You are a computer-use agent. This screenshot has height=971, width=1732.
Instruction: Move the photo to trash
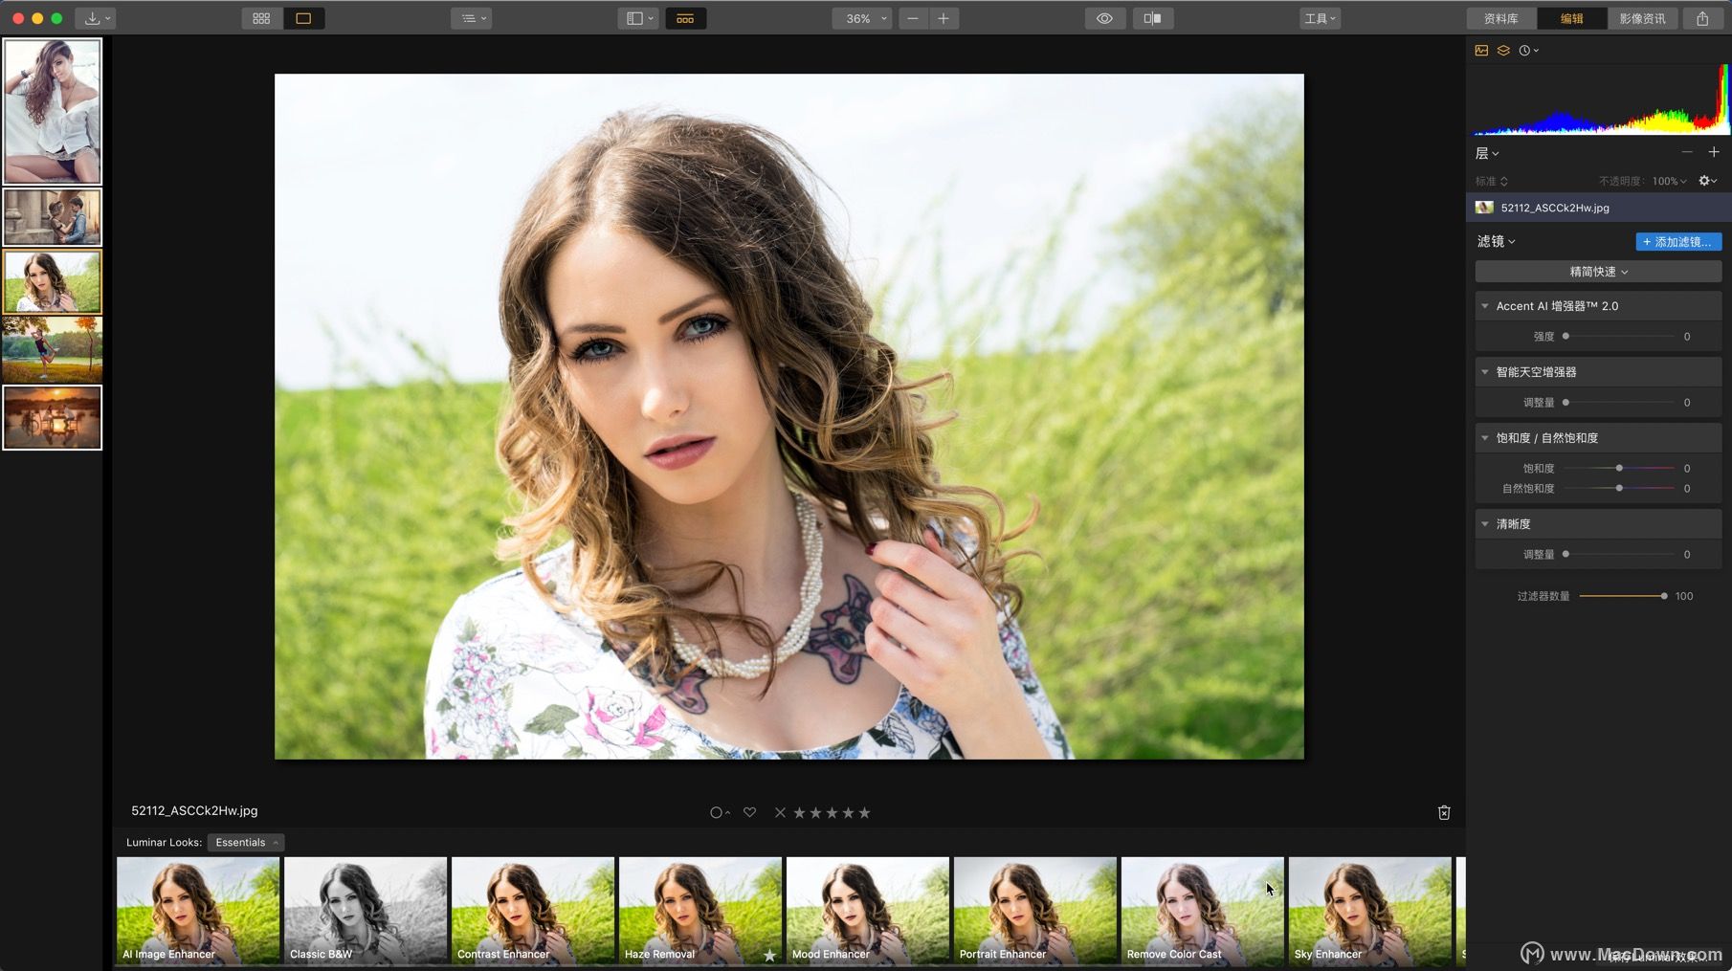point(1444,812)
